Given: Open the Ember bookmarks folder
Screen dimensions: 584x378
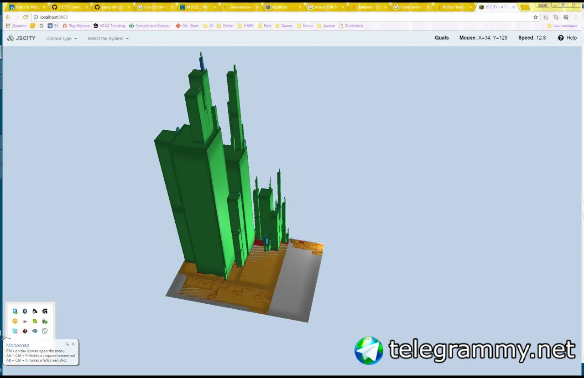Looking at the screenshot, I should (x=225, y=26).
